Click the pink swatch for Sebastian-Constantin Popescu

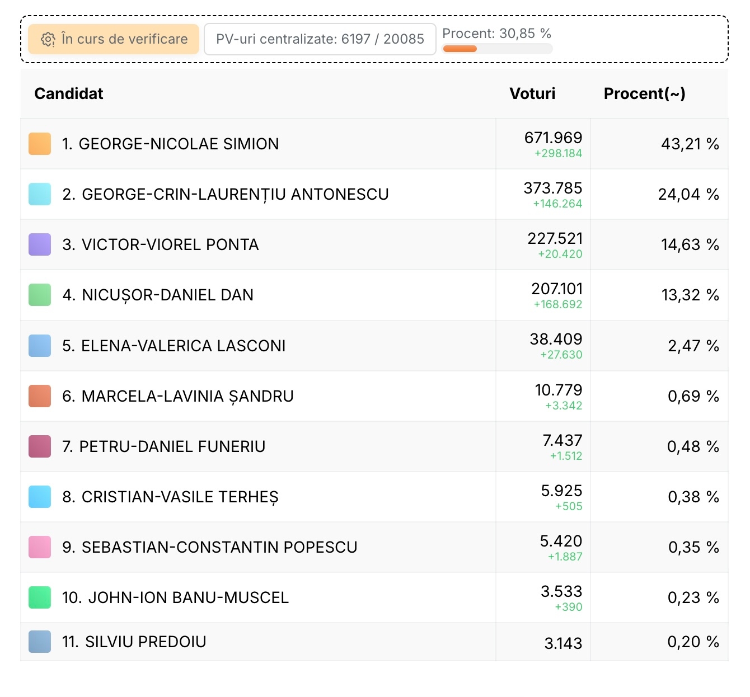(40, 547)
